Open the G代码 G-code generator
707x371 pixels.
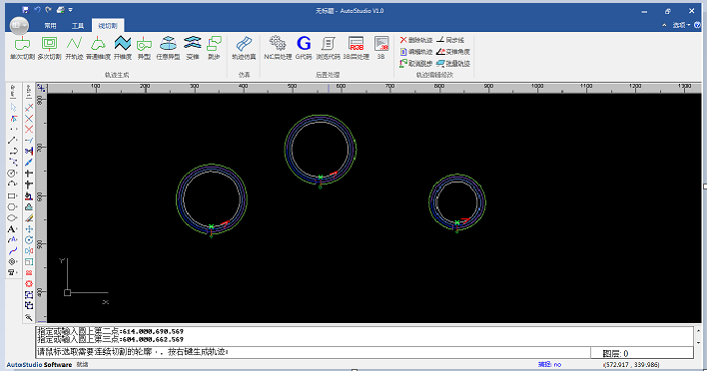304,48
